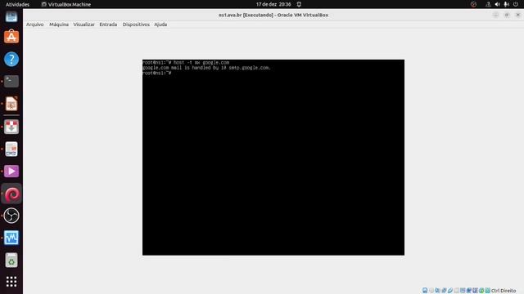
Task: Show applications grid
Action: [11, 282]
